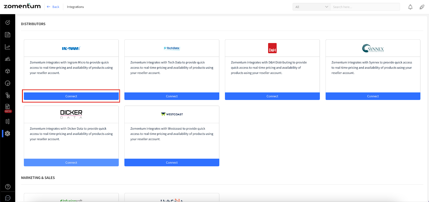Open notifications bell icon

point(410,7)
